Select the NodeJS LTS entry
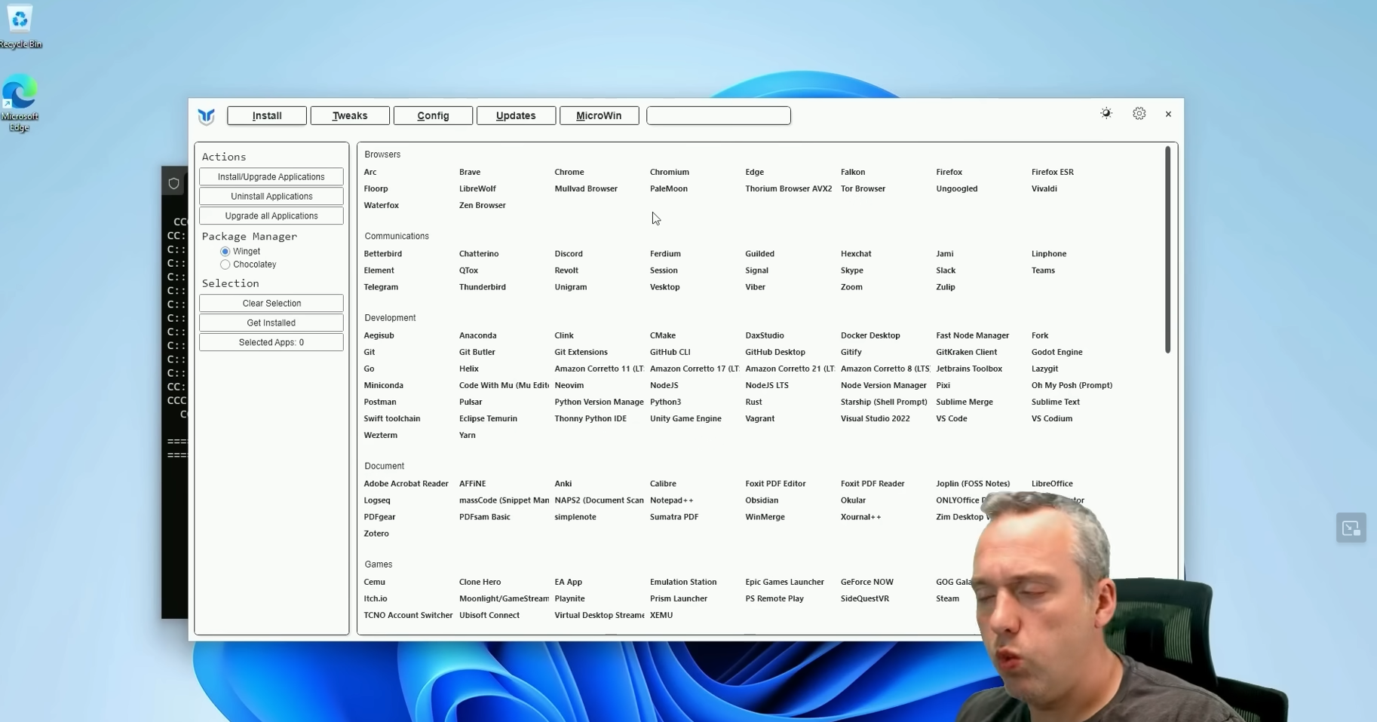Viewport: 1377px width, 722px height. pyautogui.click(x=767, y=385)
